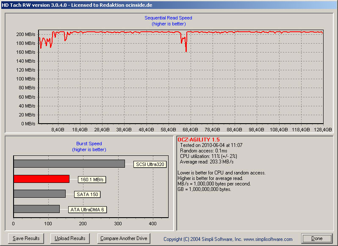Click Higher is better for average read text
The image size is (338, 246).
210,178
